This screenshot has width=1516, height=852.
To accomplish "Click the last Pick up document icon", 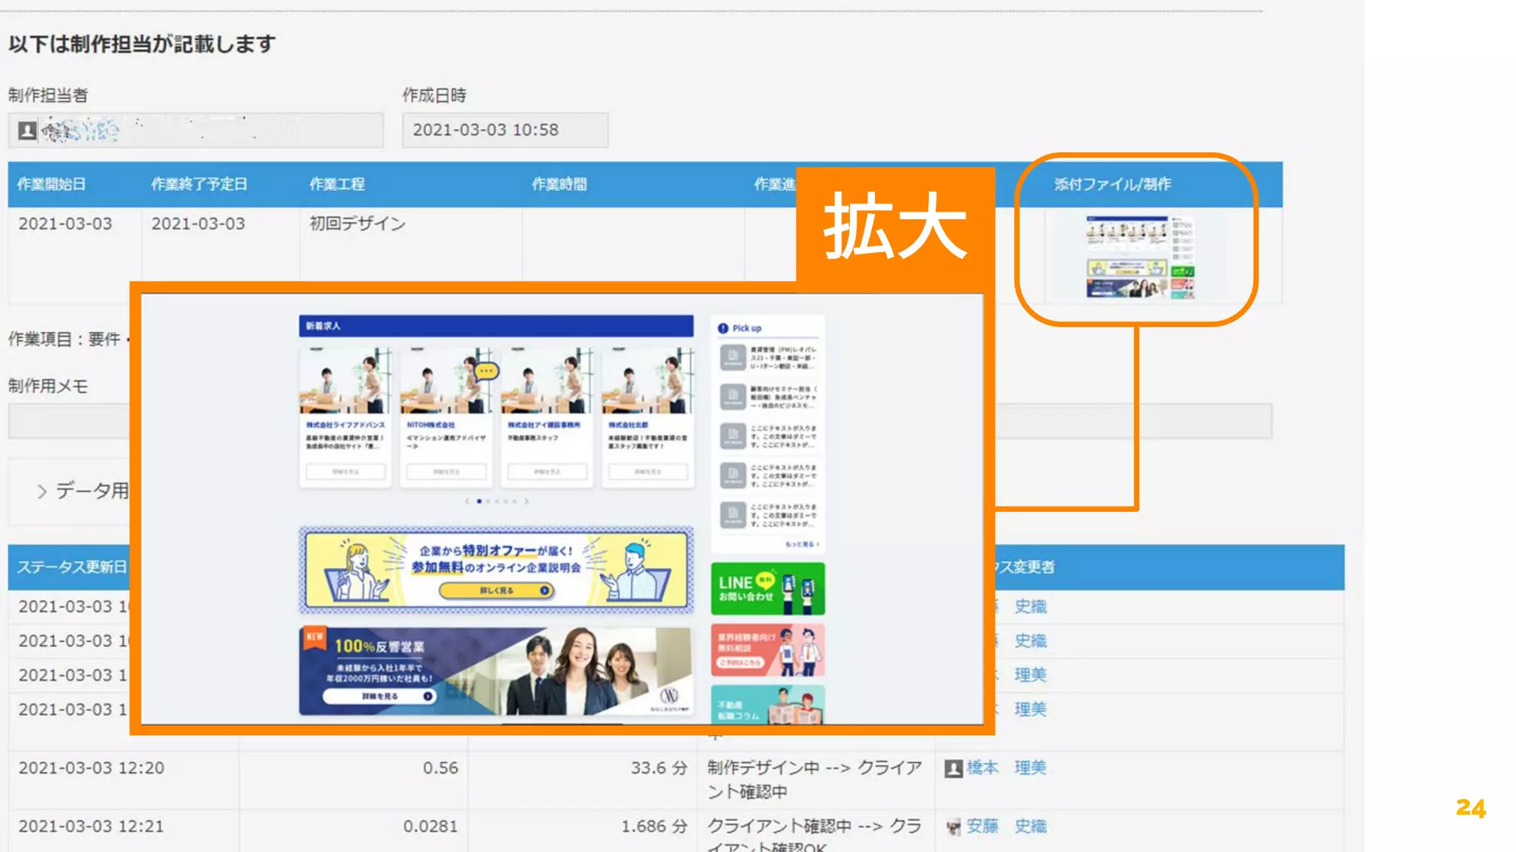I will click(733, 514).
